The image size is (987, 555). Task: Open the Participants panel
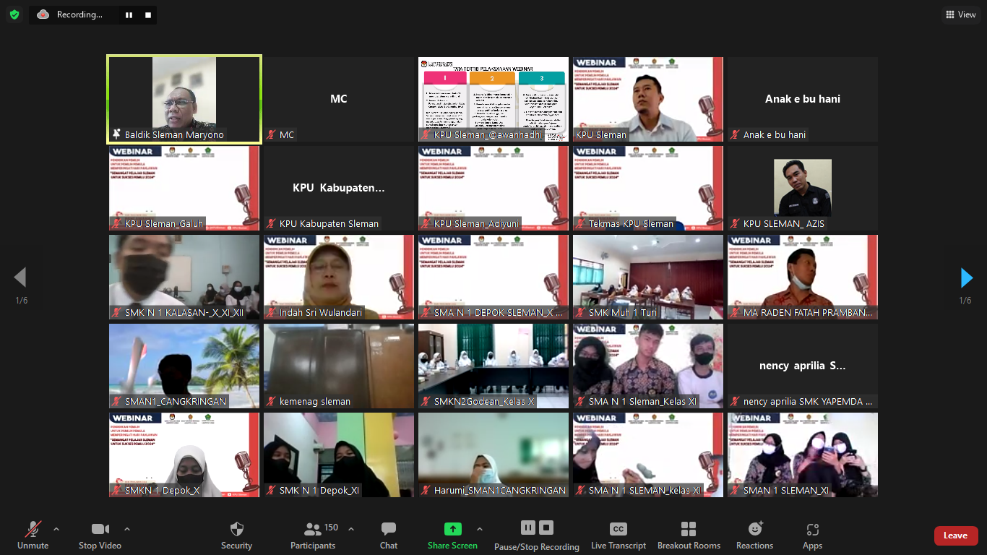[x=313, y=530]
